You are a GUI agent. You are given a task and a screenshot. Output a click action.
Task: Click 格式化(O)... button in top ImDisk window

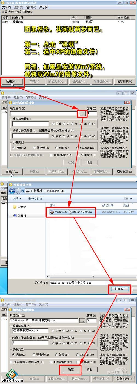click(79, 81)
